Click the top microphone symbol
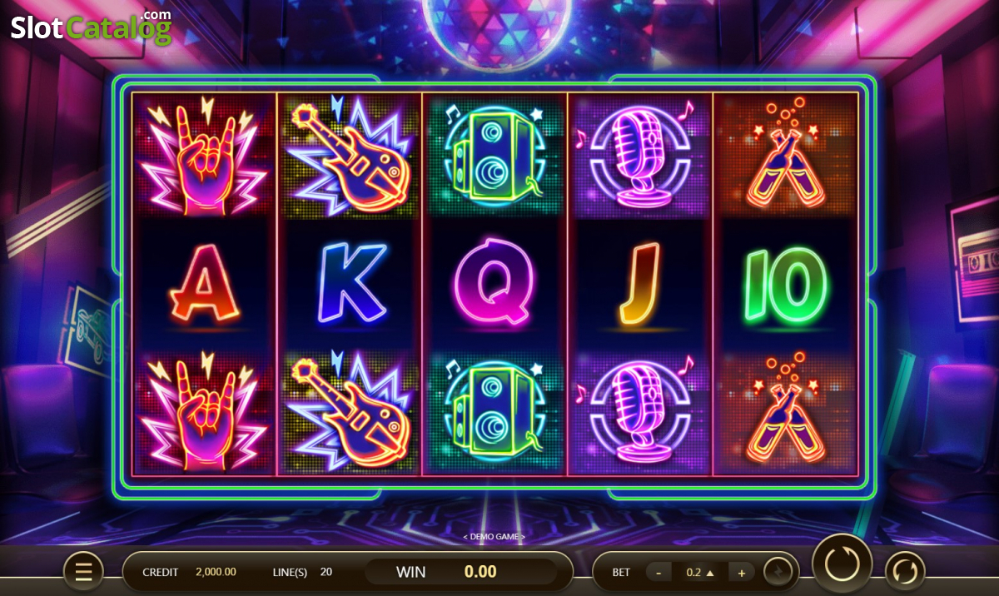 click(640, 156)
